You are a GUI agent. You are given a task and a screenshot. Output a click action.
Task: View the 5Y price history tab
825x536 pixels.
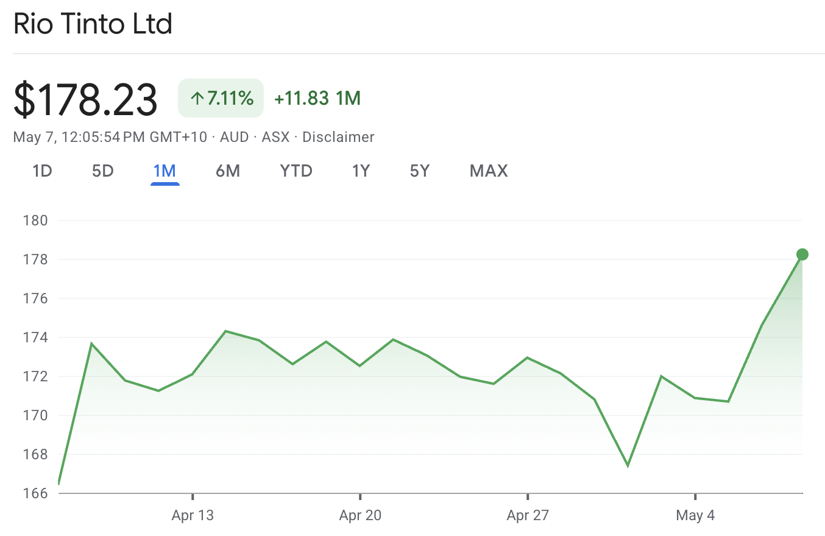pos(420,171)
